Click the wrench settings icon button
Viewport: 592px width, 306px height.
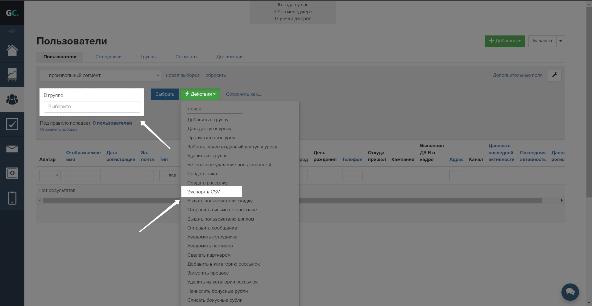click(x=554, y=75)
